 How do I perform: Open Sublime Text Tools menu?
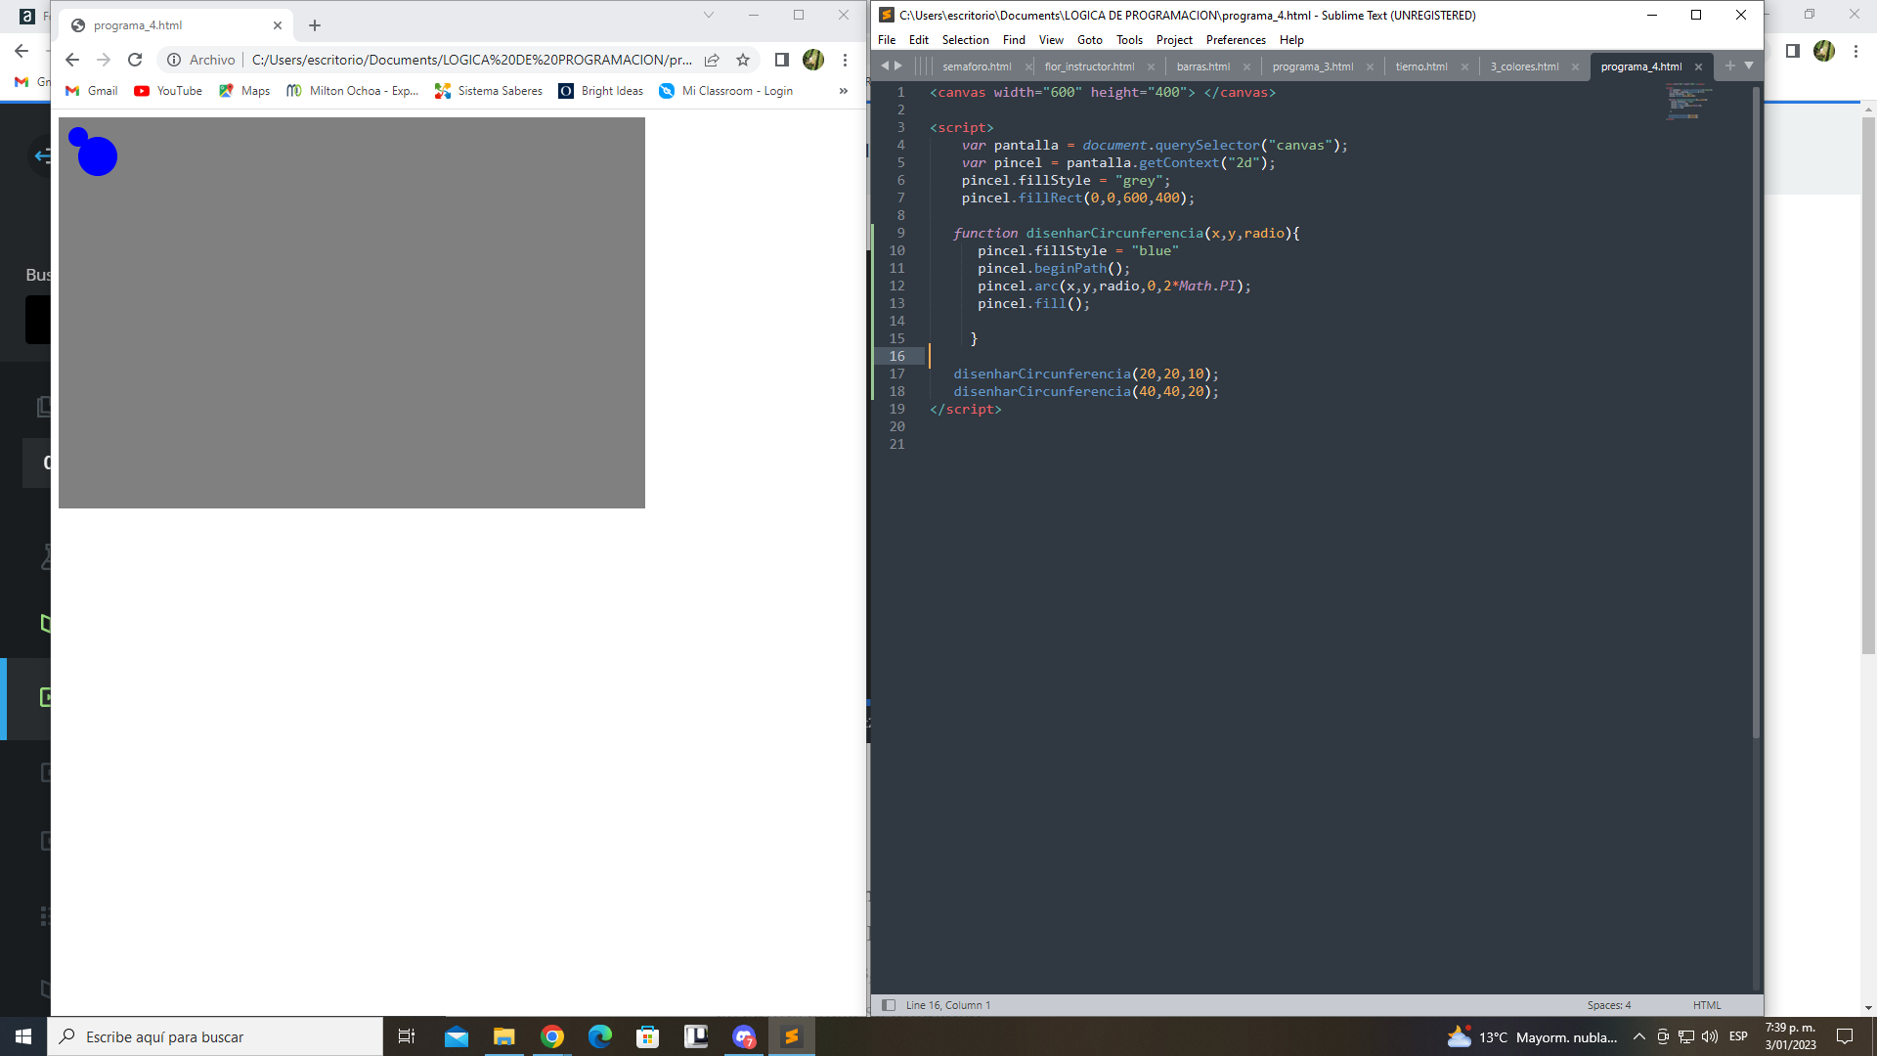tap(1129, 40)
